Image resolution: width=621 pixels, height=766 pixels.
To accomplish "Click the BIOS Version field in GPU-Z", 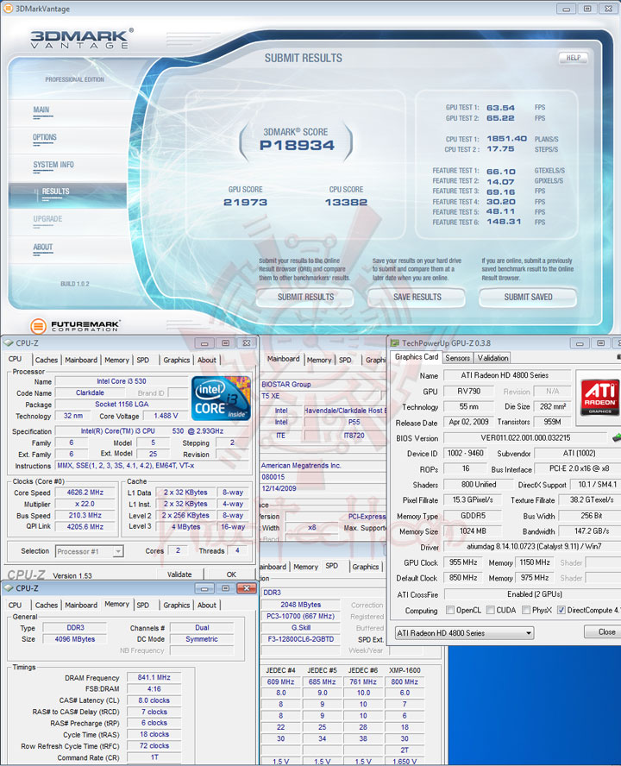I will pos(525,437).
